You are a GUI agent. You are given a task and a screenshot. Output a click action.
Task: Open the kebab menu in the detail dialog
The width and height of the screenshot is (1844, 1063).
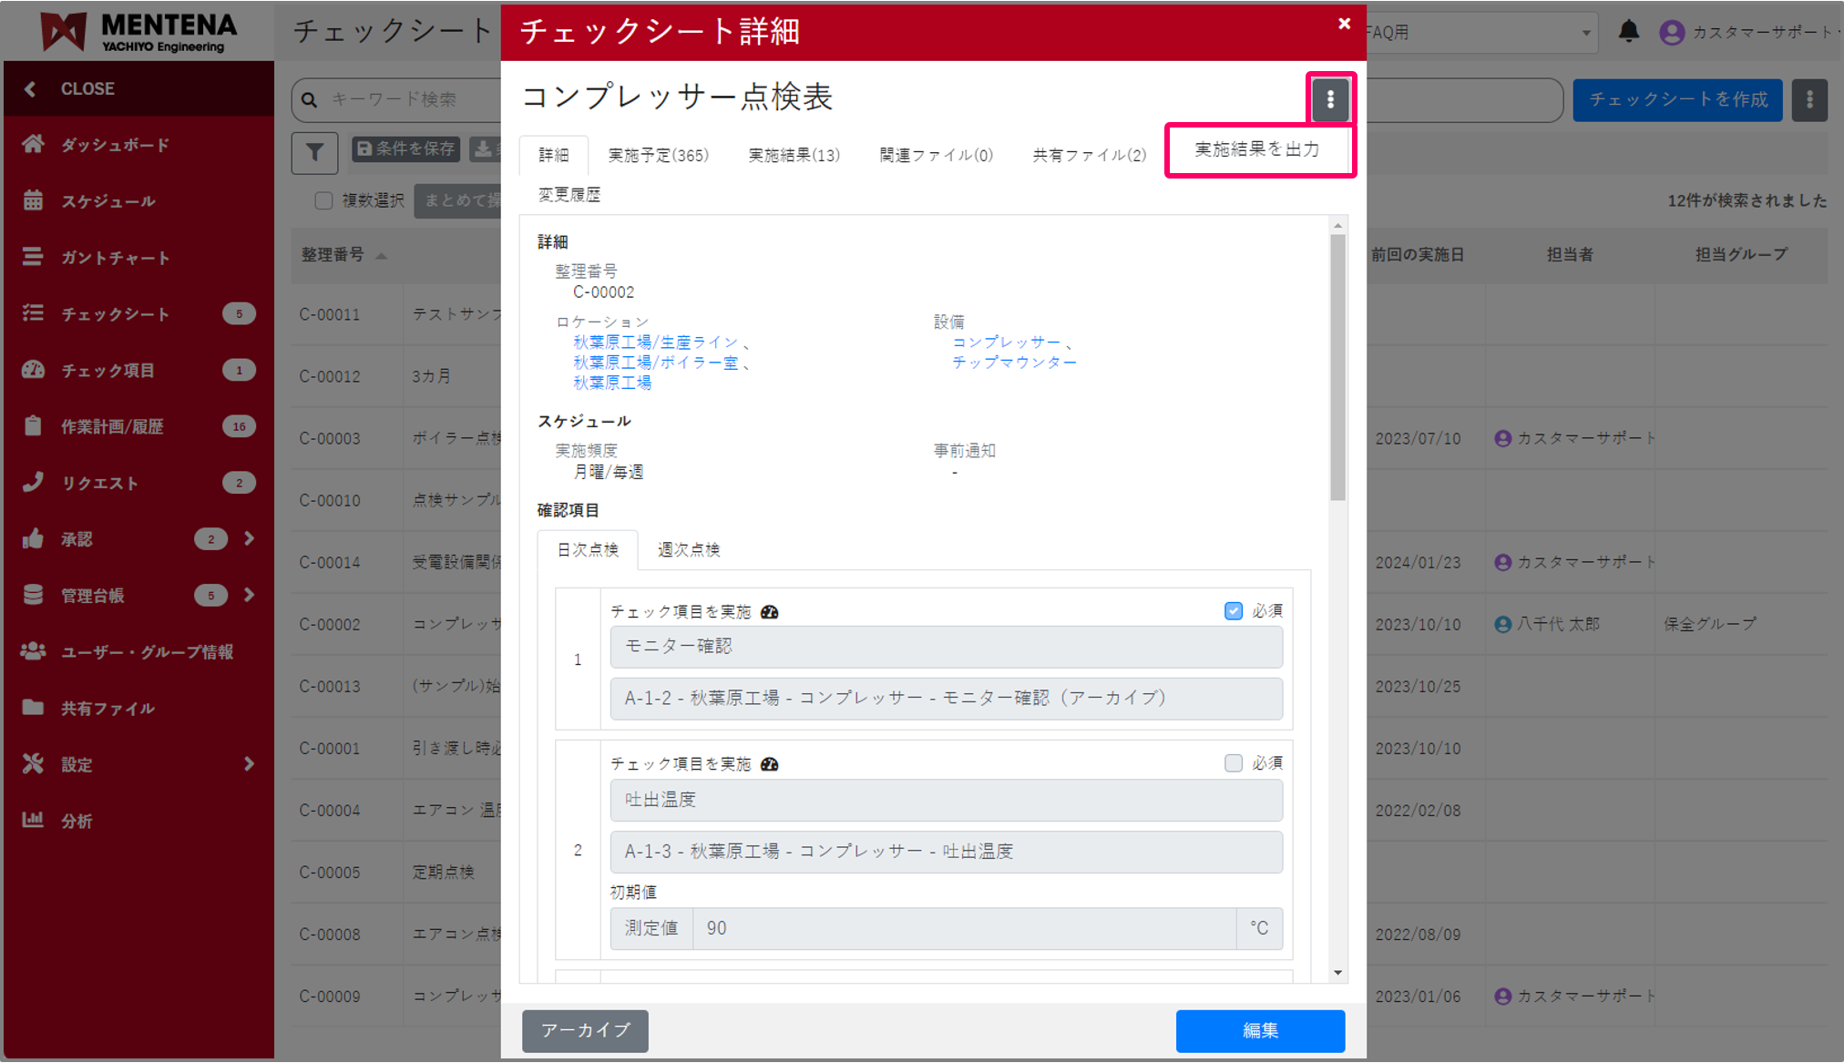[1331, 100]
